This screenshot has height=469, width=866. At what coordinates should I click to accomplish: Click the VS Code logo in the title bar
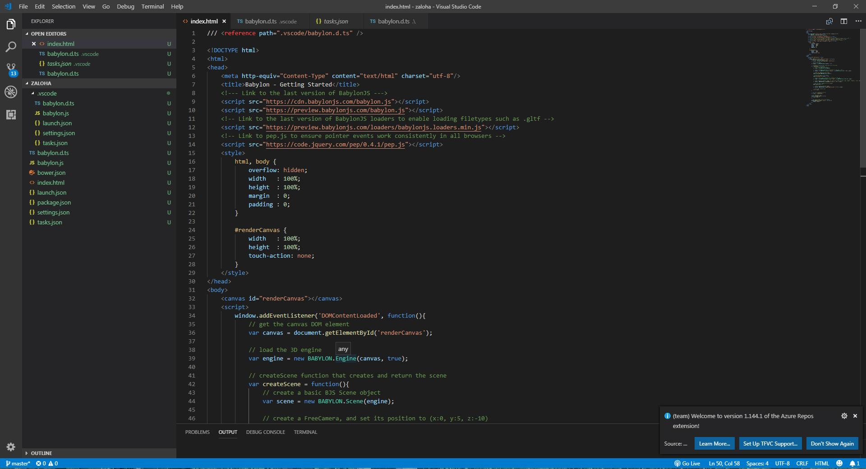(x=8, y=6)
